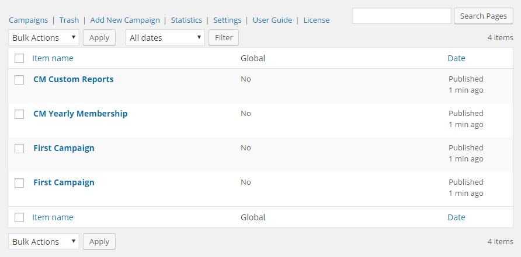Open the Trash view
Viewport: 521px width, 257px height.
point(69,20)
